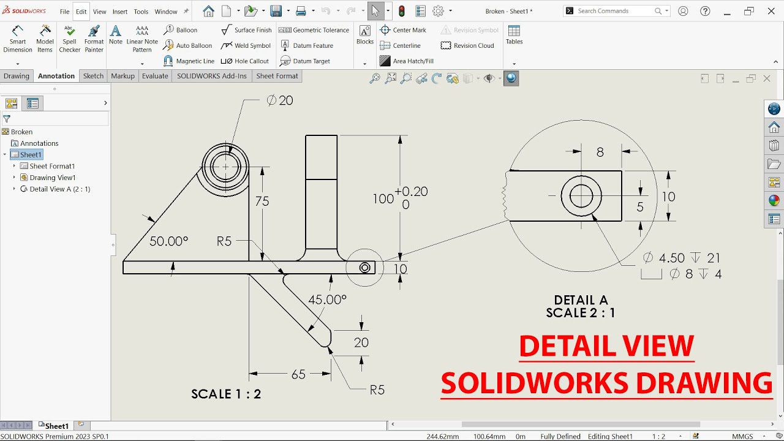
Task: Toggle the Select cursor tool
Action: pos(375,11)
